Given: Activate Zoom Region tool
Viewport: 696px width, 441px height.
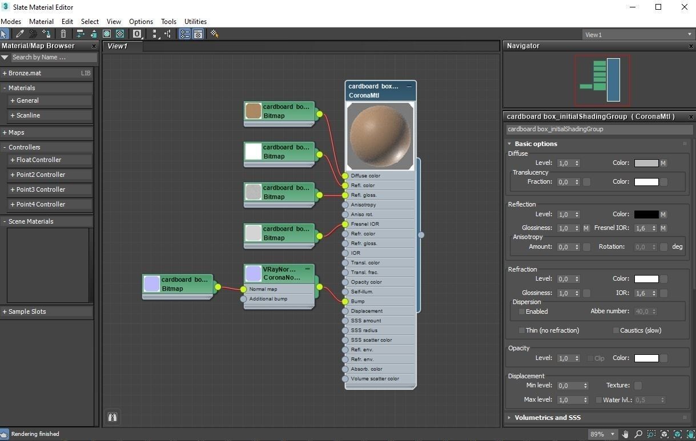Looking at the screenshot, I should [651, 434].
